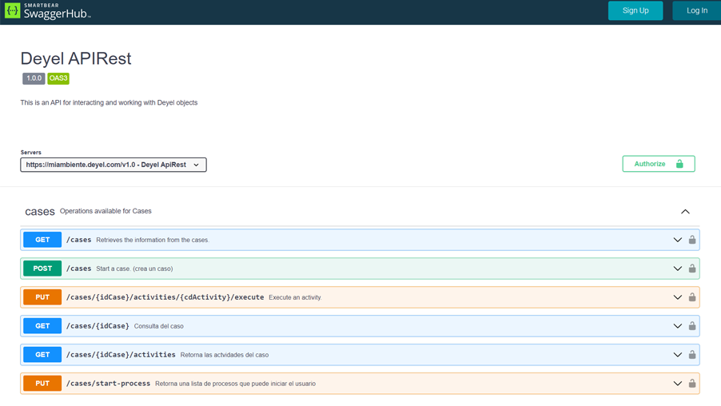The width and height of the screenshot is (721, 406).
Task: Click the GET badge for /cases/{idCase} Consulta
Action: click(x=42, y=326)
